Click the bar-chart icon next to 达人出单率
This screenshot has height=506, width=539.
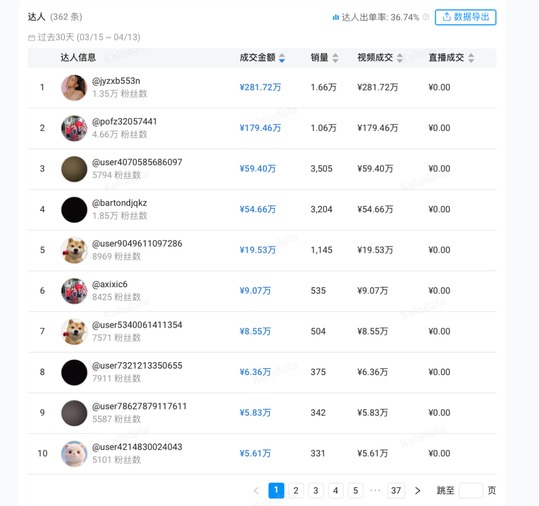pos(336,17)
